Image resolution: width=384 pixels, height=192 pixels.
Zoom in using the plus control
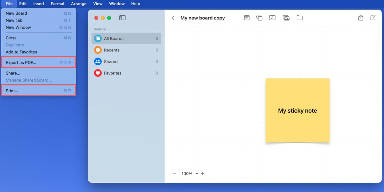click(203, 173)
